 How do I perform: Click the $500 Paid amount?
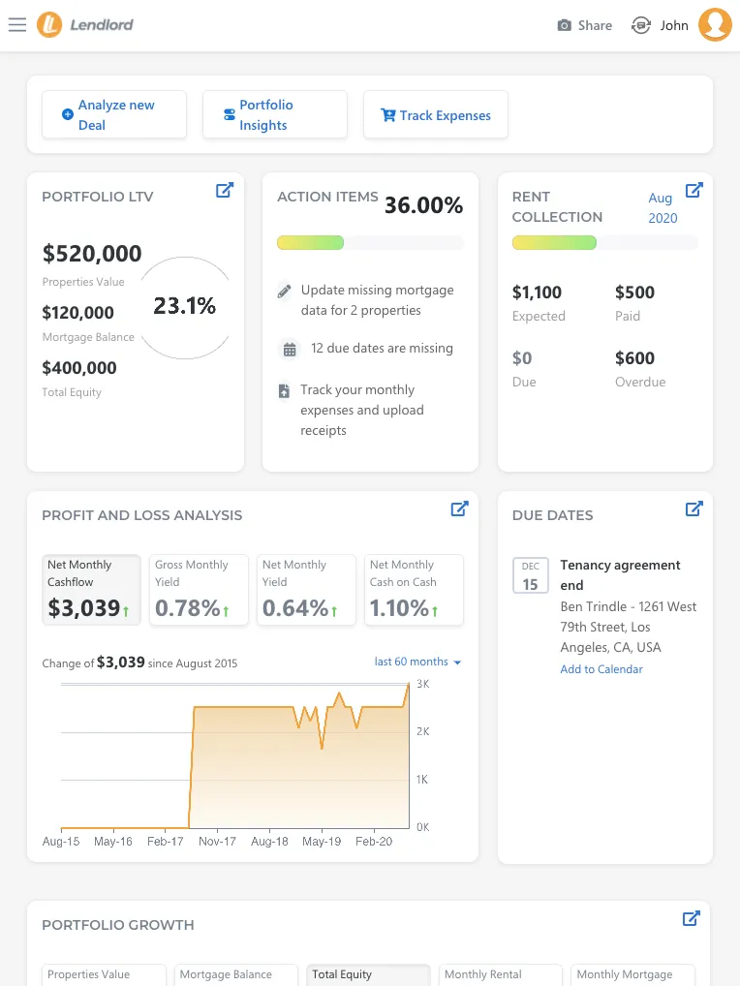(x=635, y=293)
